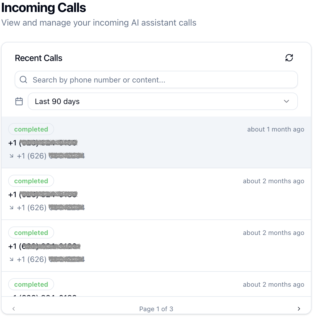Select the calendar icon beside the date filter
Image resolution: width=318 pixels, height=318 pixels.
19,101
